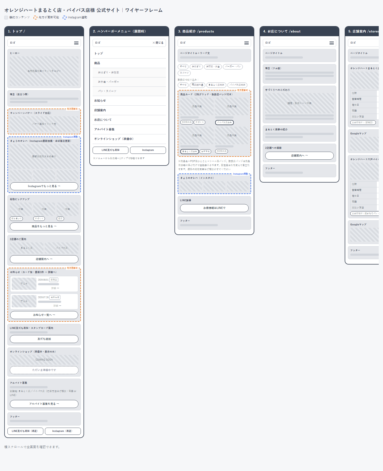
Task: Open the hamburger menu on the 商品紹介 page
Action: 247,43
